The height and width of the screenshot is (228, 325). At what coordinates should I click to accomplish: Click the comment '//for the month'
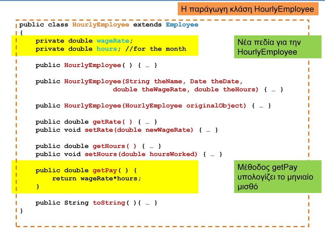click(156, 49)
